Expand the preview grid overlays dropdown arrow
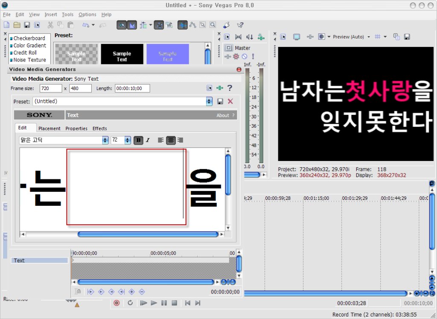The width and height of the screenshot is (437, 319). [385, 37]
